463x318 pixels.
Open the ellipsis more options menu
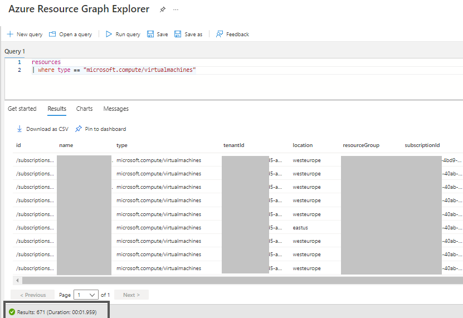176,10
